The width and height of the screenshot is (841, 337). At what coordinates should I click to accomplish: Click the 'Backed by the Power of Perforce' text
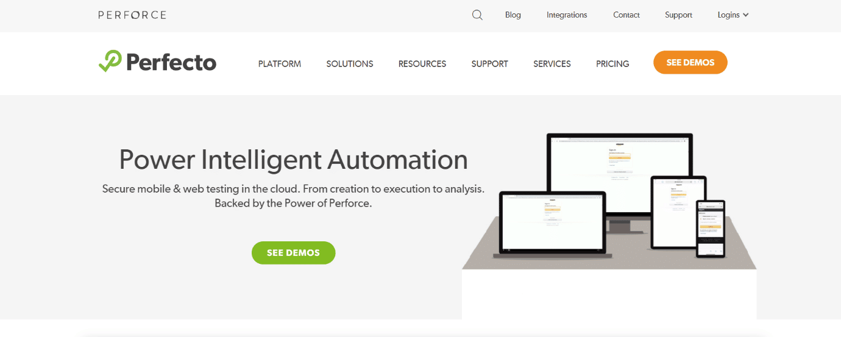point(293,204)
